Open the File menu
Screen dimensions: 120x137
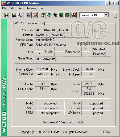tap(4, 8)
